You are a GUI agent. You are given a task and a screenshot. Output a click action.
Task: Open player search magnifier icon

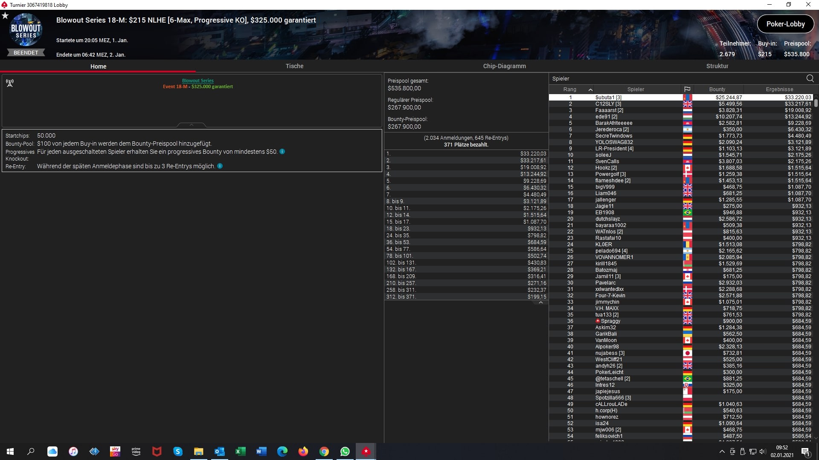810,78
